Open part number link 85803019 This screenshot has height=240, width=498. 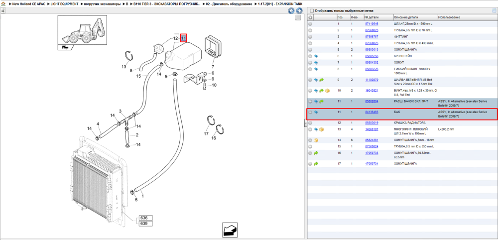372,123
